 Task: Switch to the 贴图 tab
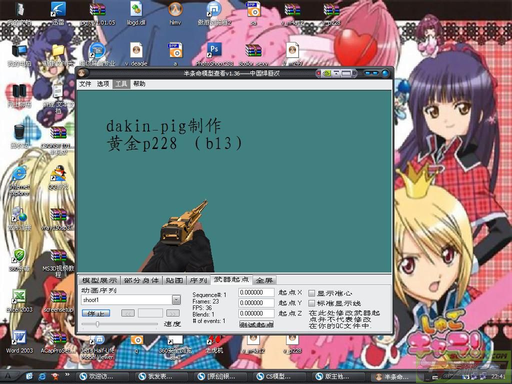[x=174, y=280]
